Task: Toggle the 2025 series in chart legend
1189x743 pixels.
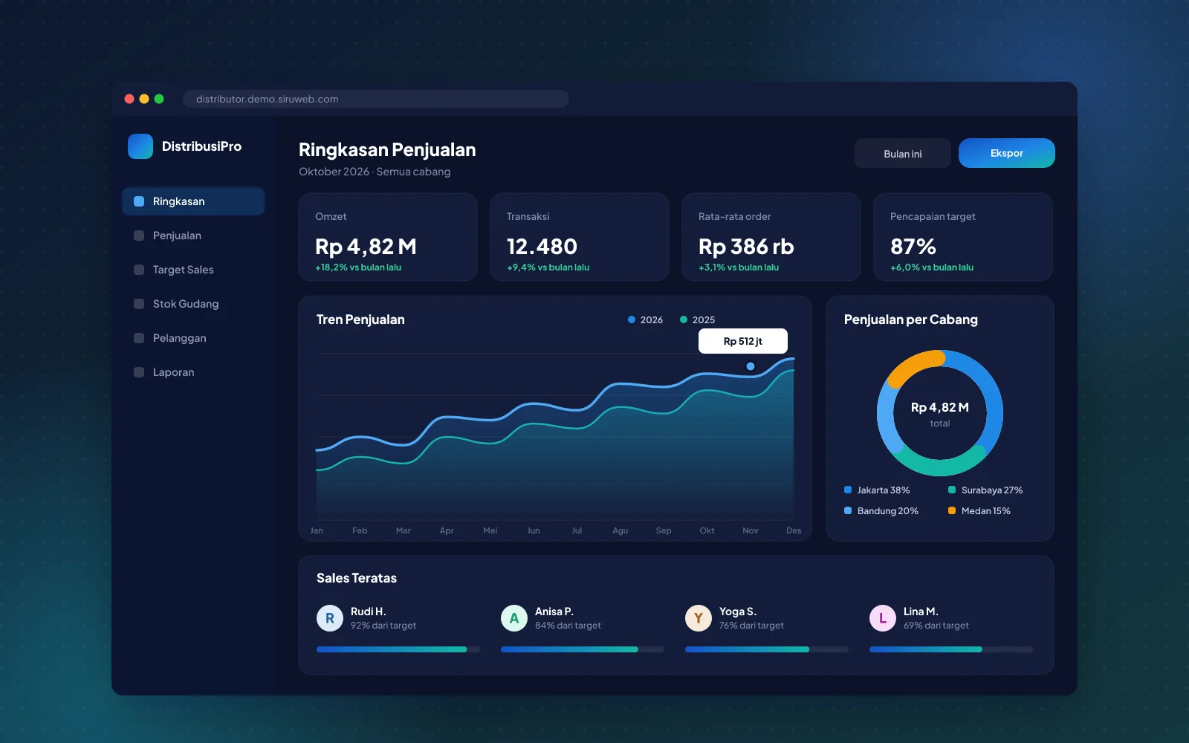Action: 697,319
